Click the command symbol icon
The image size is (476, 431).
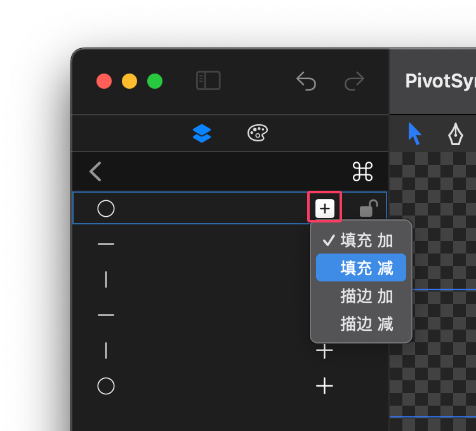362,172
